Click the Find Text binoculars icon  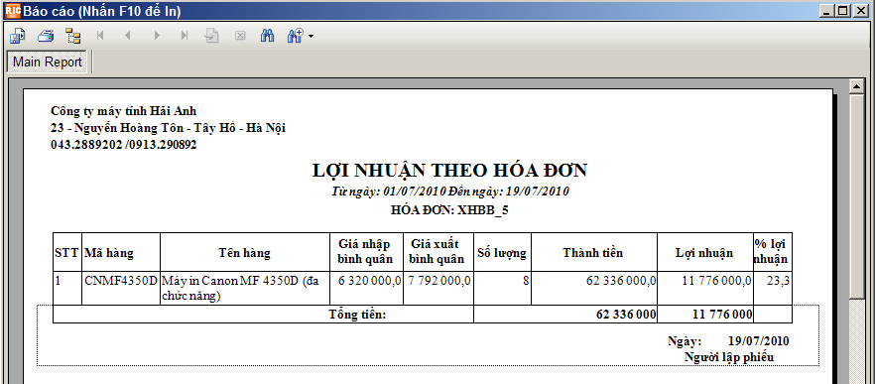(268, 36)
